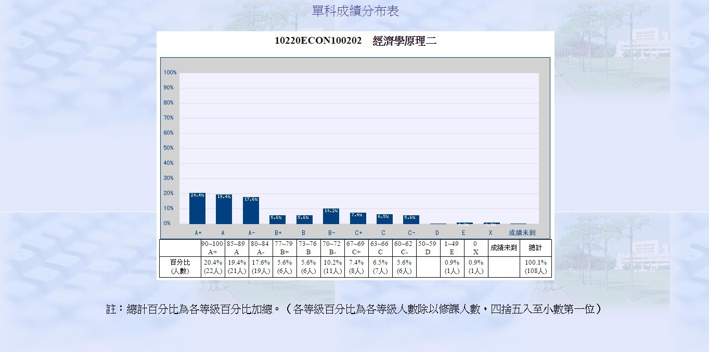Click the D x-axis label in chart

[437, 233]
